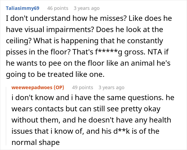Open Taliasimmy69's user profile

point(22,8)
